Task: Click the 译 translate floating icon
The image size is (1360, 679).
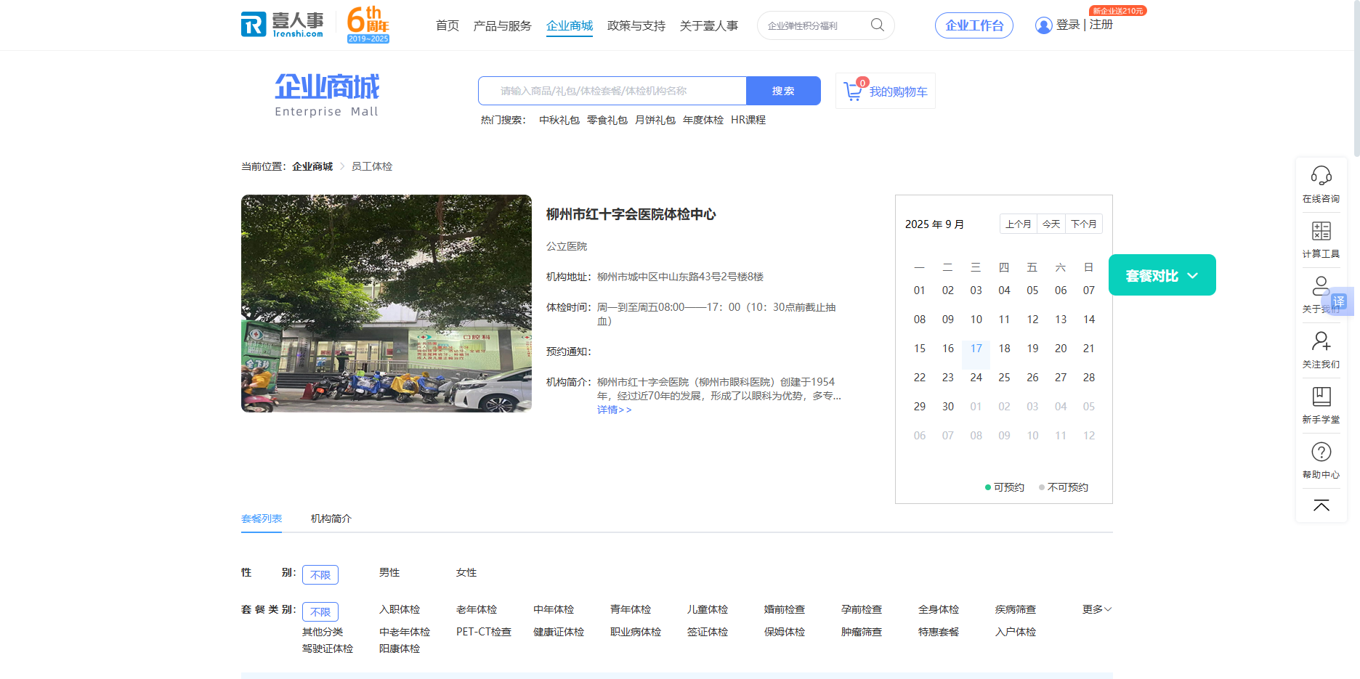Action: (1339, 301)
